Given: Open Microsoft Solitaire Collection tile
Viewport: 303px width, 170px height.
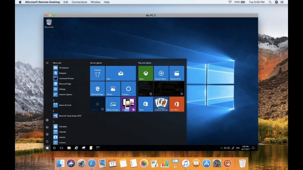Looking at the screenshot, I should pyautogui.click(x=161, y=104).
